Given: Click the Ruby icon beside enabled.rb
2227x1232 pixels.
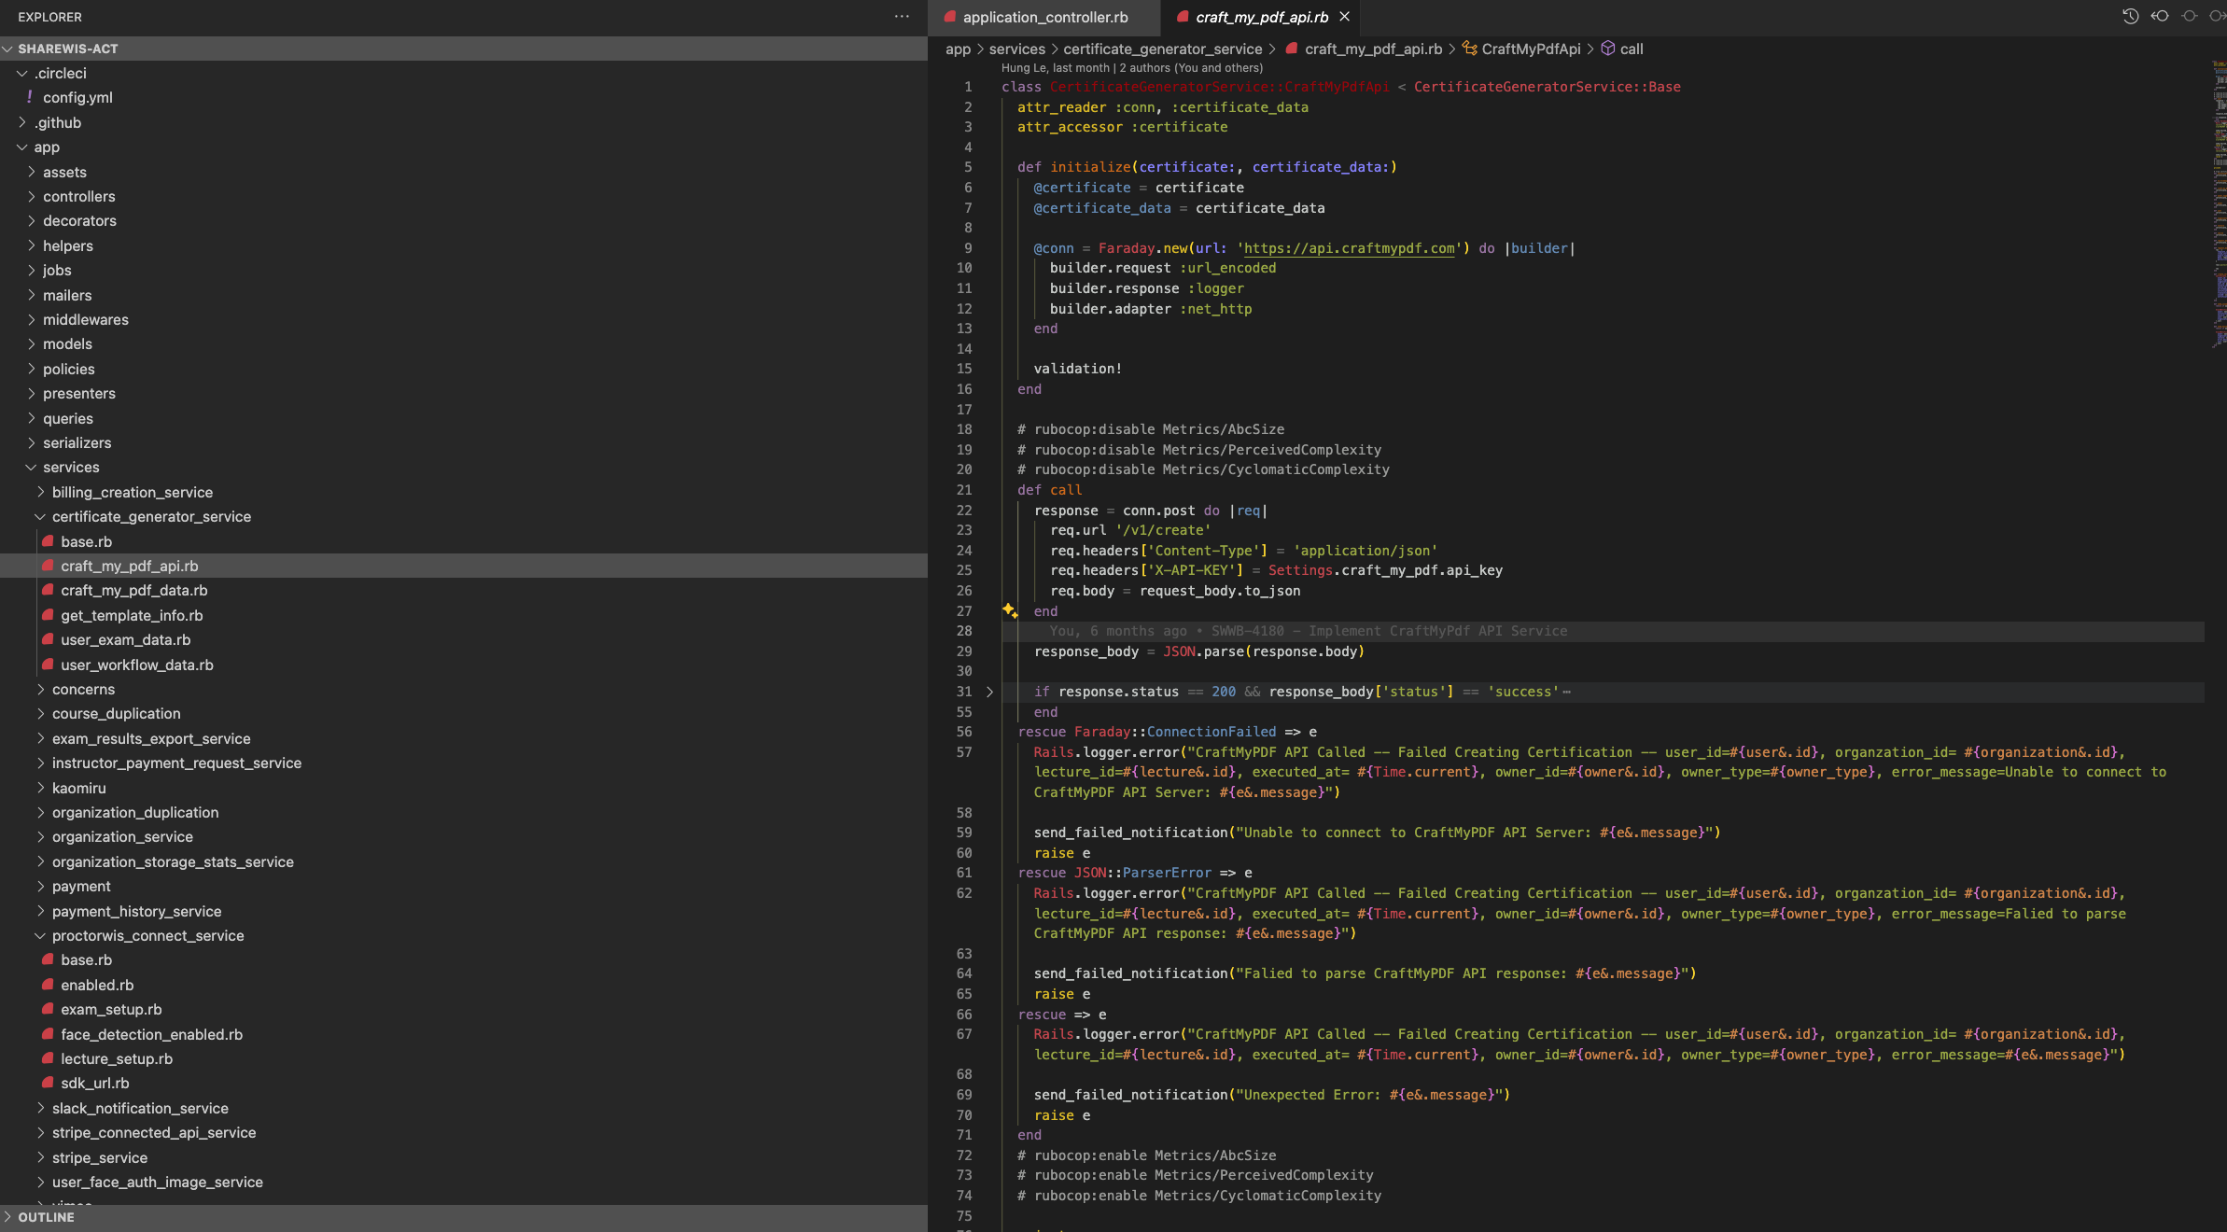Looking at the screenshot, I should tap(48, 985).
